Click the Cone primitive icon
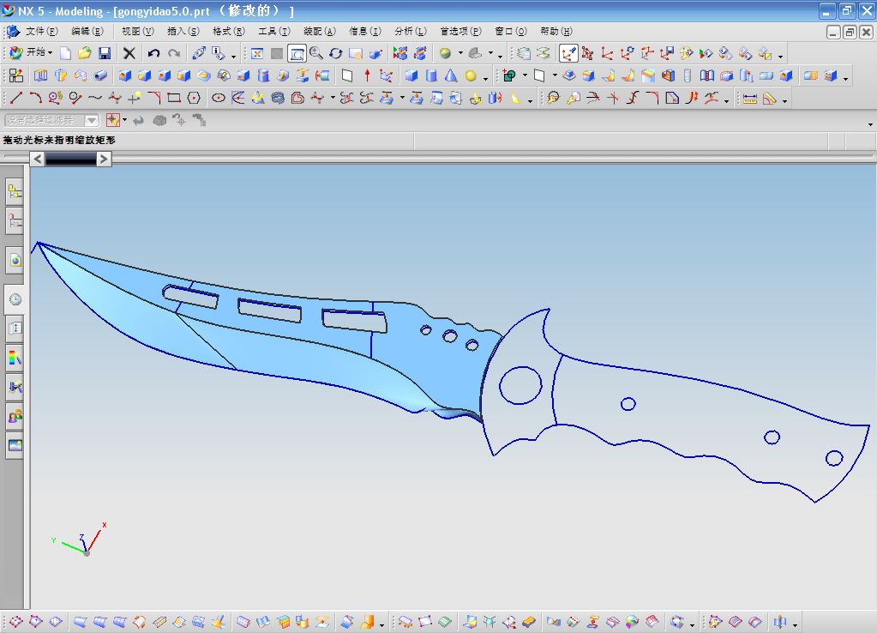This screenshot has width=877, height=633. coord(451,75)
